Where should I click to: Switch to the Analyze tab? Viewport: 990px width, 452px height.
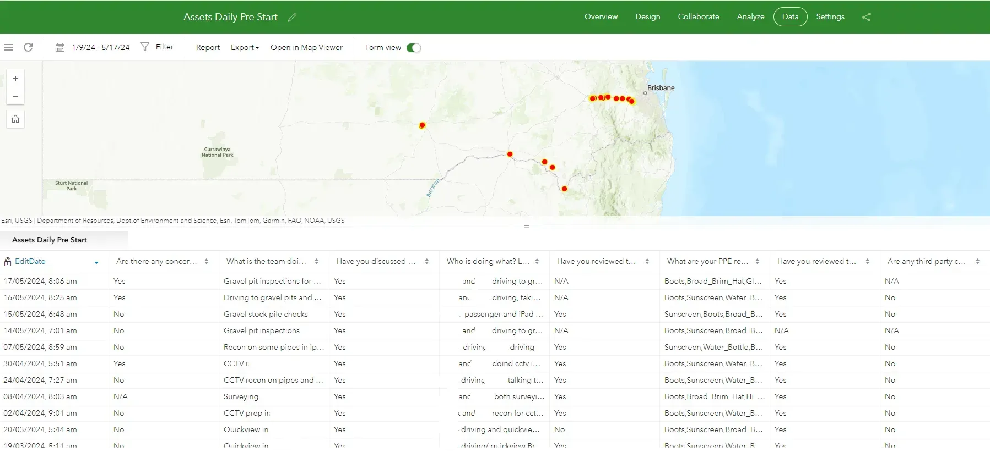750,17
